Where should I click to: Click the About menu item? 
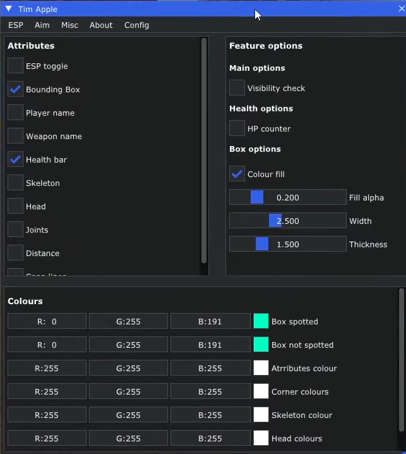[x=101, y=25]
